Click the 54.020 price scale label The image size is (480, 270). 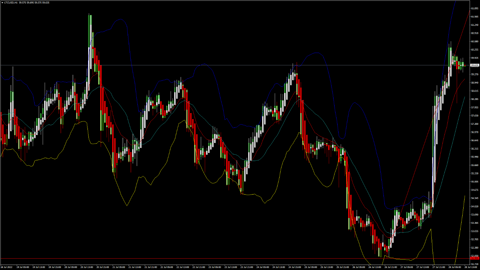(475, 206)
